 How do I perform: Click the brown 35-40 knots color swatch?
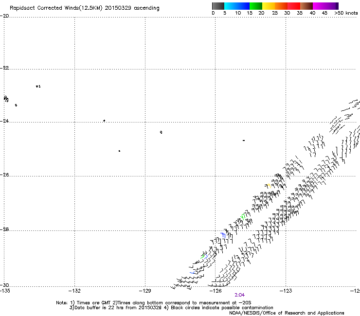(306, 6)
